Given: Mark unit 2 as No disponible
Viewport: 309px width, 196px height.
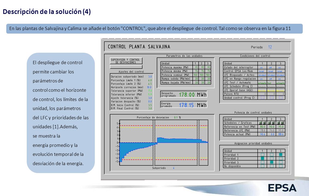Looking at the screenshot, I should pyautogui.click(x=272, y=166).
